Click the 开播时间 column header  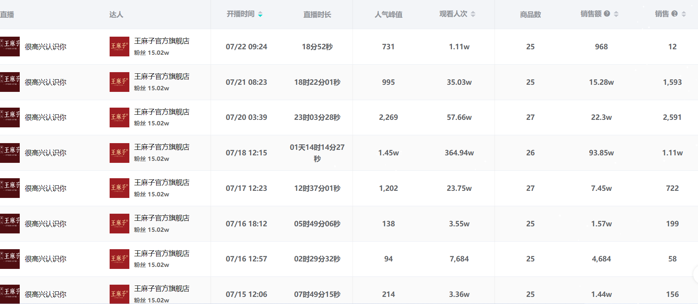pos(240,14)
